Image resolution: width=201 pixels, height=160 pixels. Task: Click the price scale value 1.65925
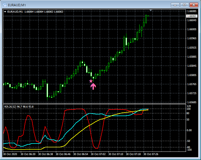click(192, 47)
